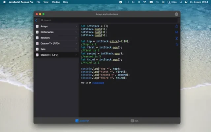Screen dimensions: 211x132
Task: Click the Iterators row icon
Action: (37, 38)
